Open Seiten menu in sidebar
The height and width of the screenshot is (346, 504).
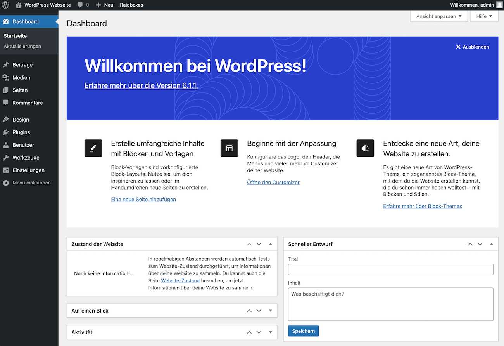pos(29,90)
